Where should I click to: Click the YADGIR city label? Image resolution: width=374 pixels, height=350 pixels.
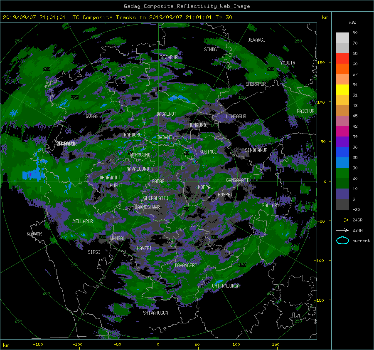coord(288,63)
